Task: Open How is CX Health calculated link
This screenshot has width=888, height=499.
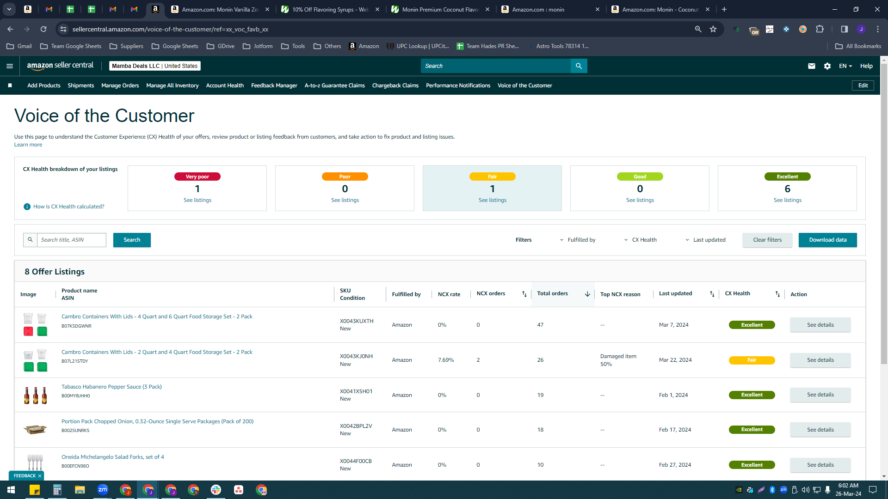Action: (69, 207)
